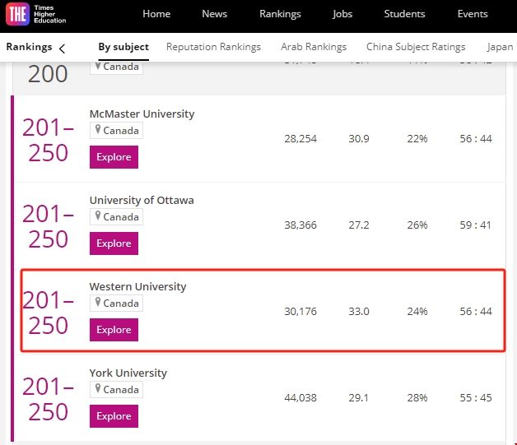Screen dimensions: 517x445
Task: Navigate to the Events page
Action: click(x=473, y=14)
